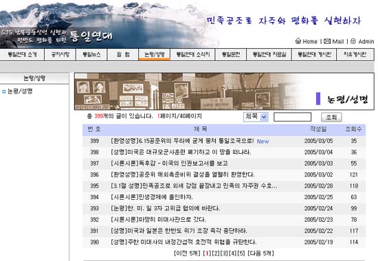Screen dimensions: 378x261
Task: Open post 390 about 주한 미대사
Action: point(184,242)
